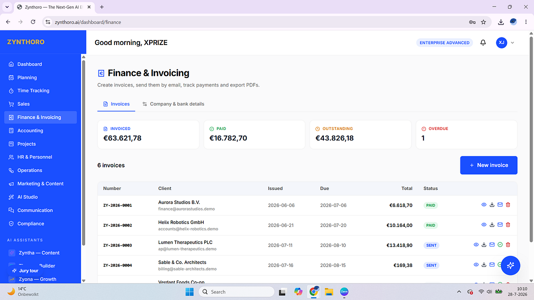Show hidden system tray icons
534x300 pixels.
point(459,292)
